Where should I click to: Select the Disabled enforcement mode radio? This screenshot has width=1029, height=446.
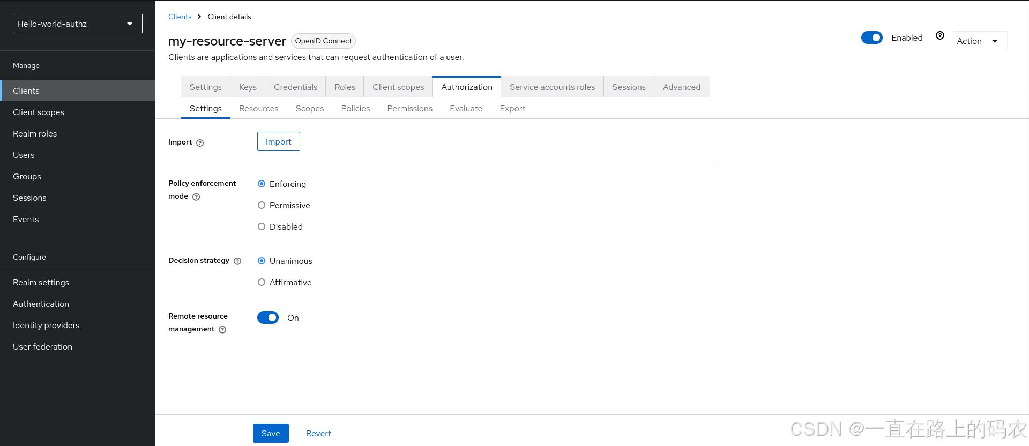(x=262, y=226)
